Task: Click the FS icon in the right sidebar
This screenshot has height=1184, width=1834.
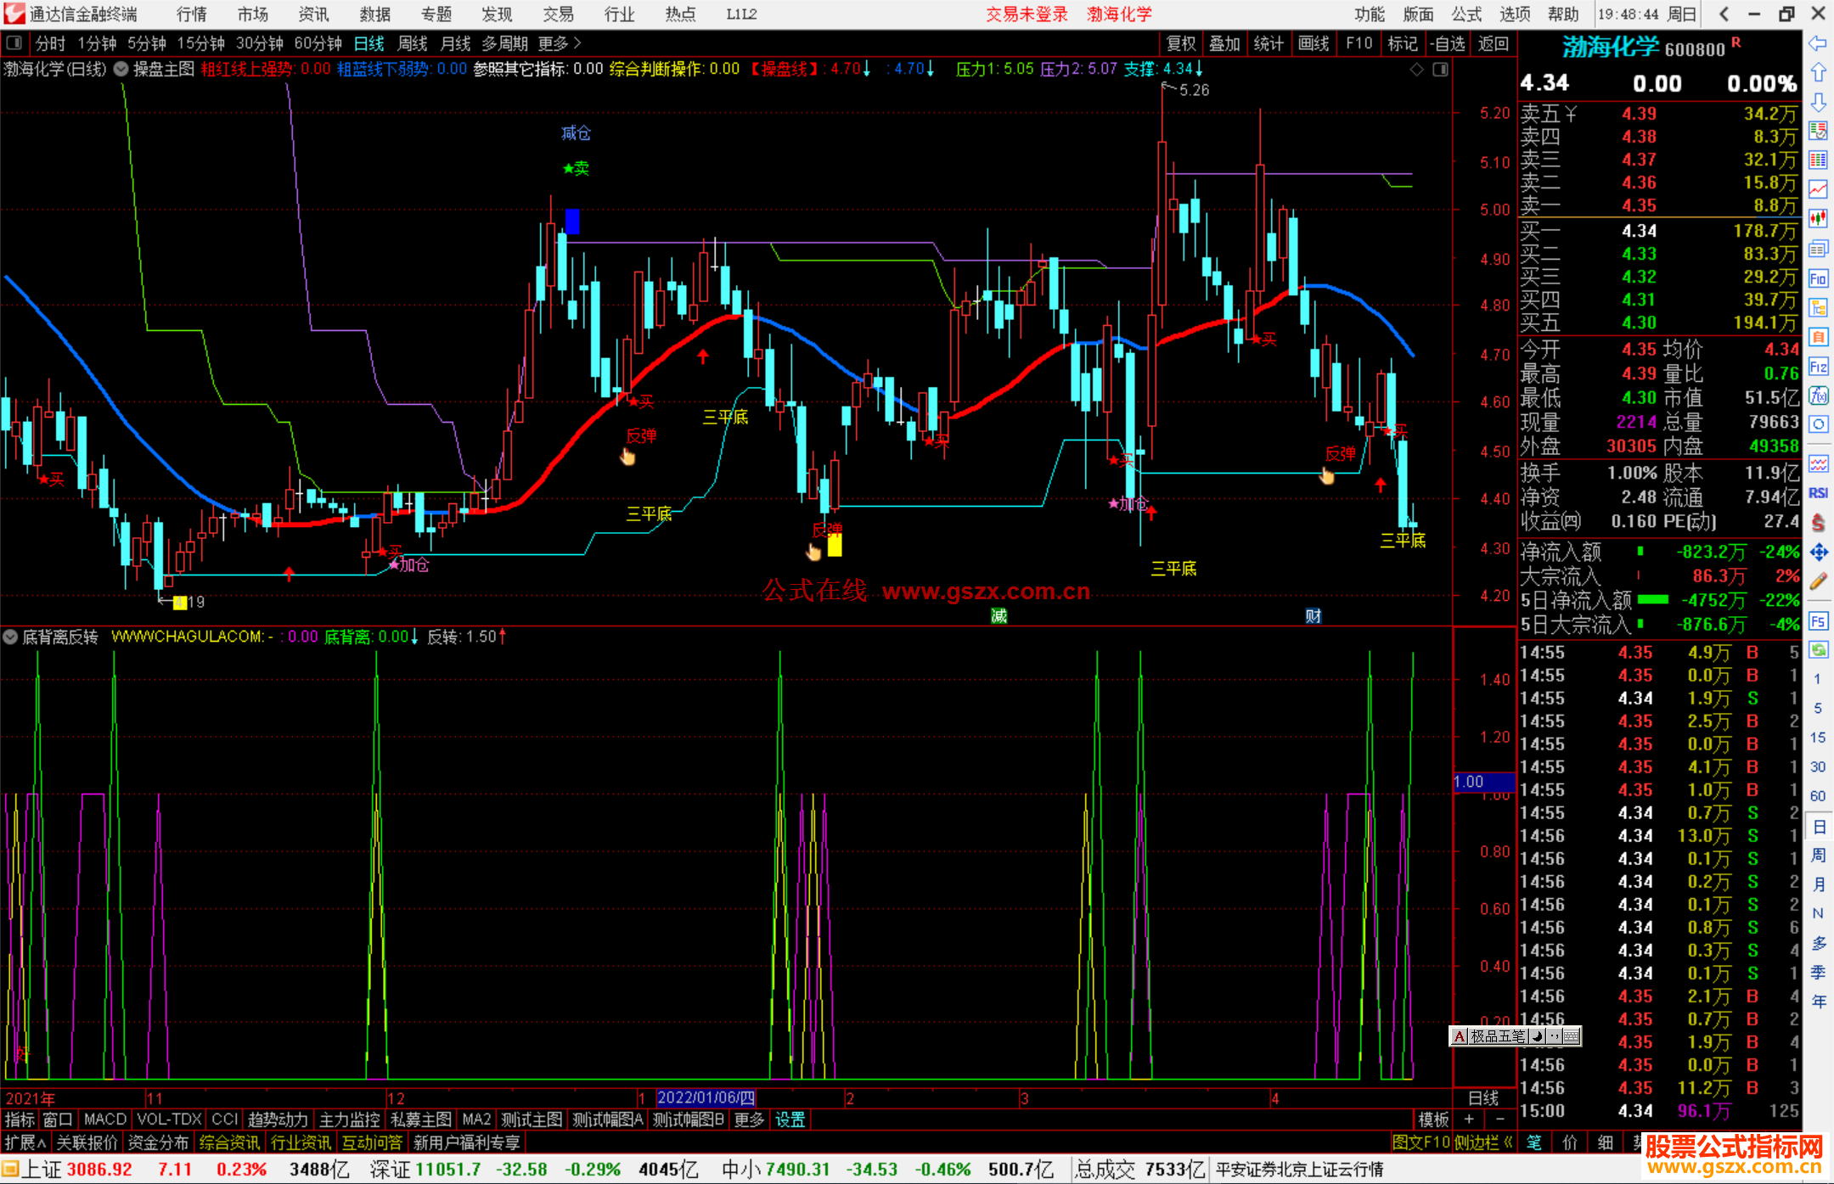Action: 1818,621
